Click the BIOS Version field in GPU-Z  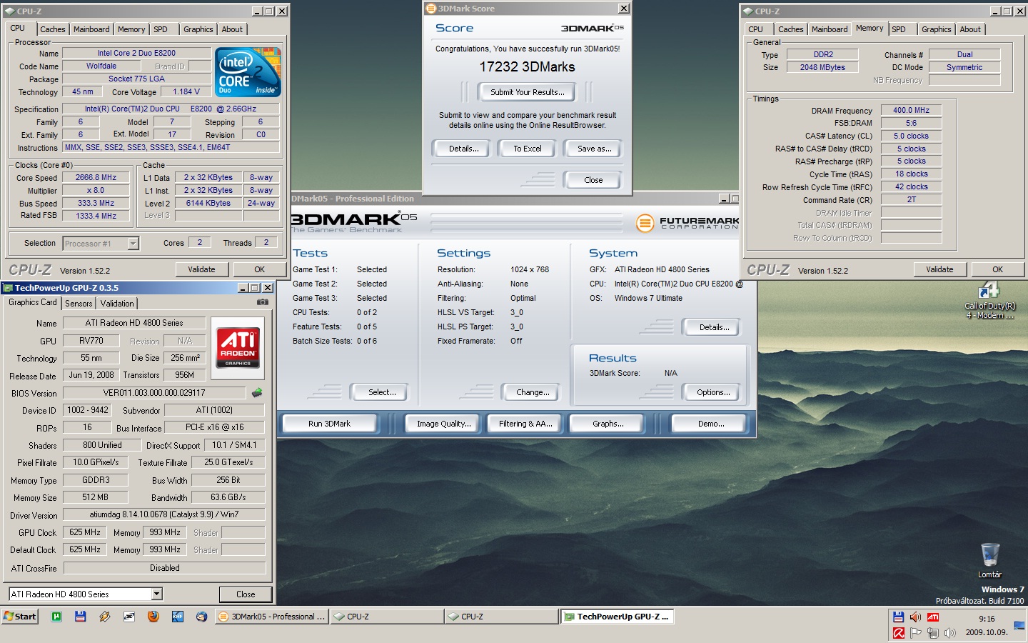click(x=154, y=393)
